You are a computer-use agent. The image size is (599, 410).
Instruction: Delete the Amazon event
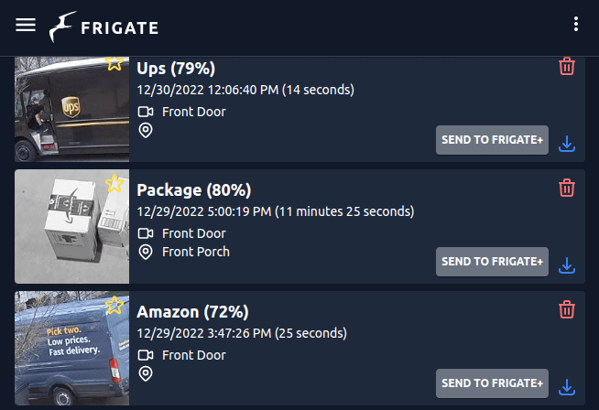pyautogui.click(x=567, y=309)
